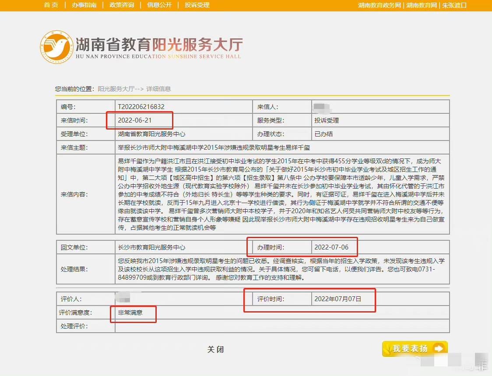Click the 评价时间 value 2022年07月07日

pyautogui.click(x=338, y=299)
